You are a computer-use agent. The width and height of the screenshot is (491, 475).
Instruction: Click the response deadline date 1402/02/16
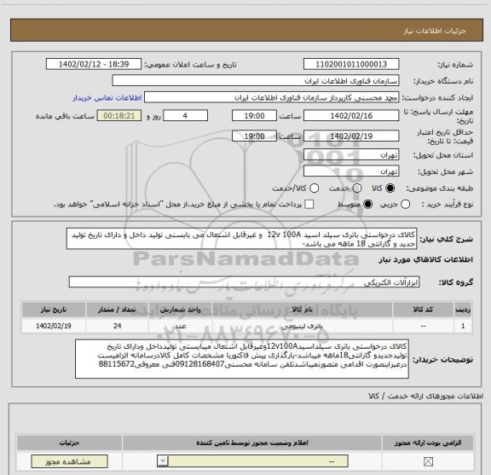click(x=351, y=116)
